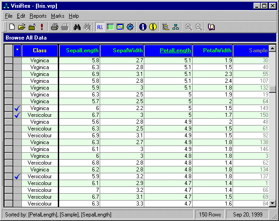Viewport: 279px width, 221px height.
Task: Select row header button for sample 107 row
Action: 9,81
